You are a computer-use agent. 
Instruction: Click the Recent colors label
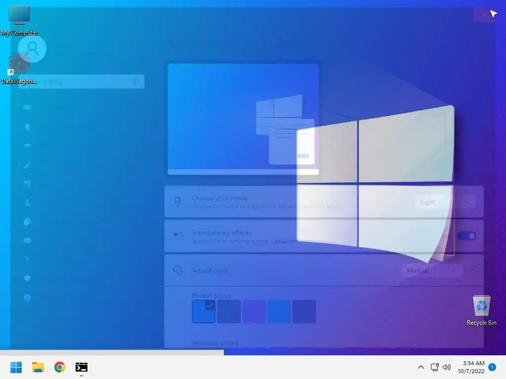click(211, 296)
